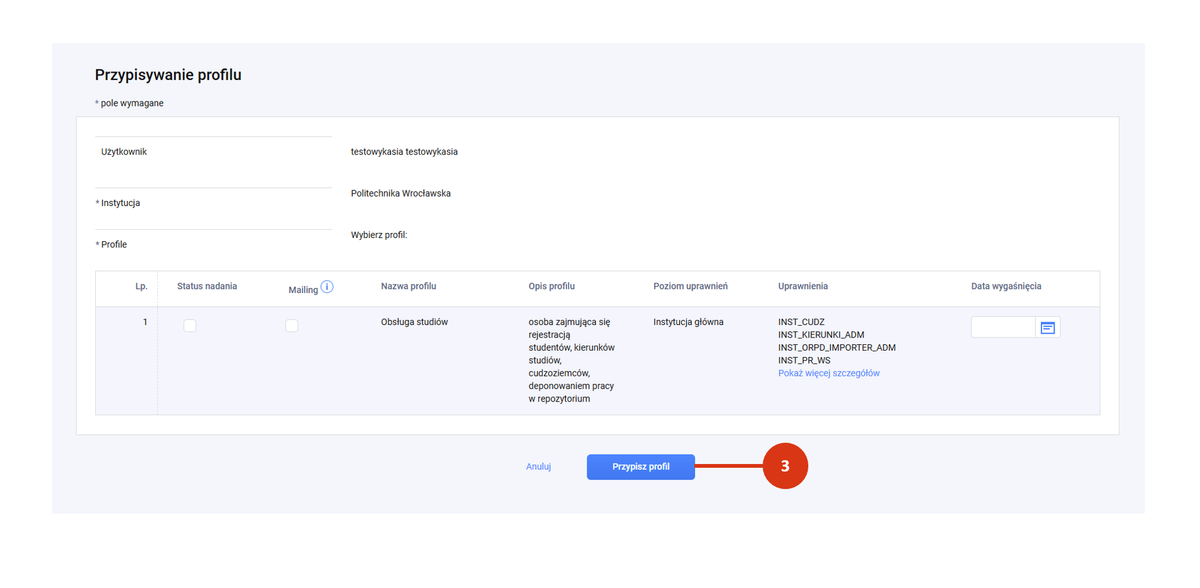Image resolution: width=1200 pixels, height=588 pixels.
Task: Click the INST_KIERUNKI_ADM permission text
Action: [x=821, y=335]
